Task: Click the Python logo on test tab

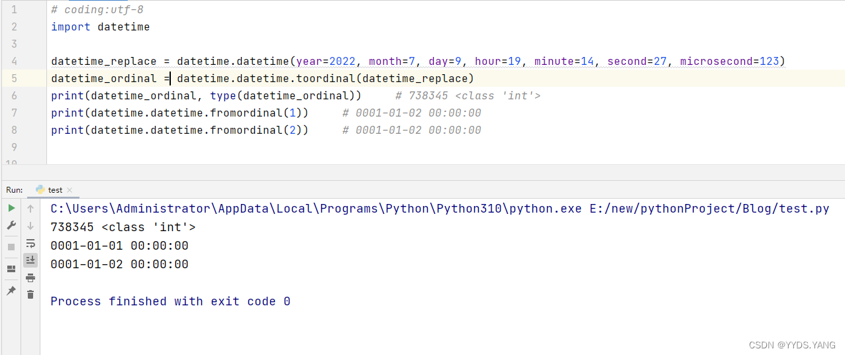Action: coord(40,190)
